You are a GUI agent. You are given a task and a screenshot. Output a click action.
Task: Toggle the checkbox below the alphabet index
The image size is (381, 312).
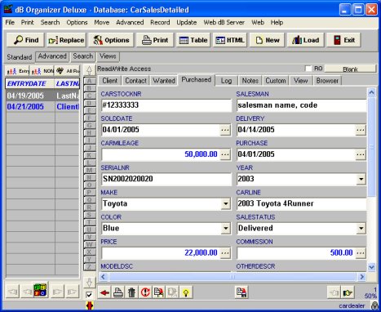point(89,295)
